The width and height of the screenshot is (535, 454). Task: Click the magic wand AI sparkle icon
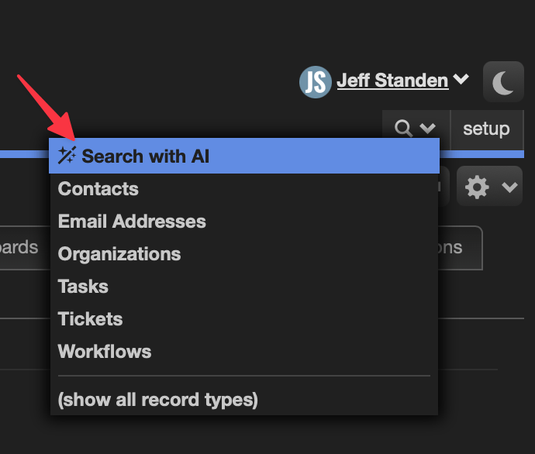point(67,156)
